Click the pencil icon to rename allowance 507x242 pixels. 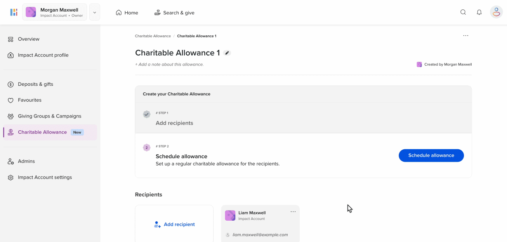coord(227,53)
